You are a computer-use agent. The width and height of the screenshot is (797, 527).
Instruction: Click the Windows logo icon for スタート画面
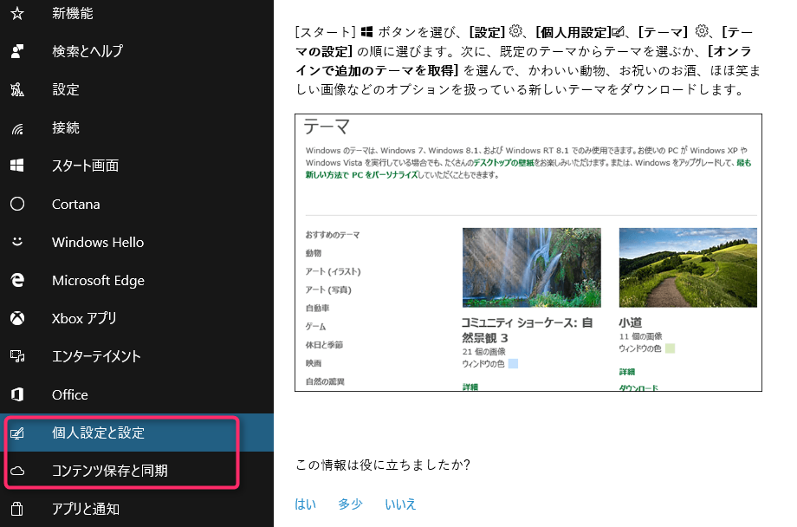point(17,166)
